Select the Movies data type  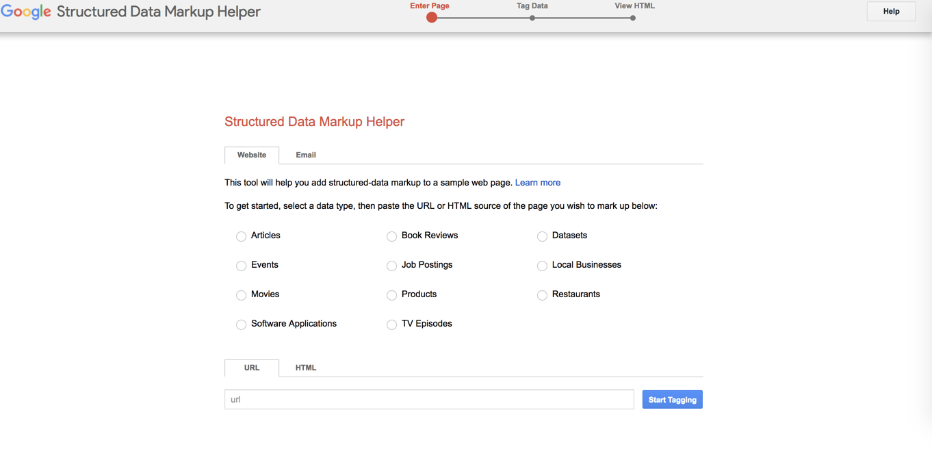[x=241, y=295]
